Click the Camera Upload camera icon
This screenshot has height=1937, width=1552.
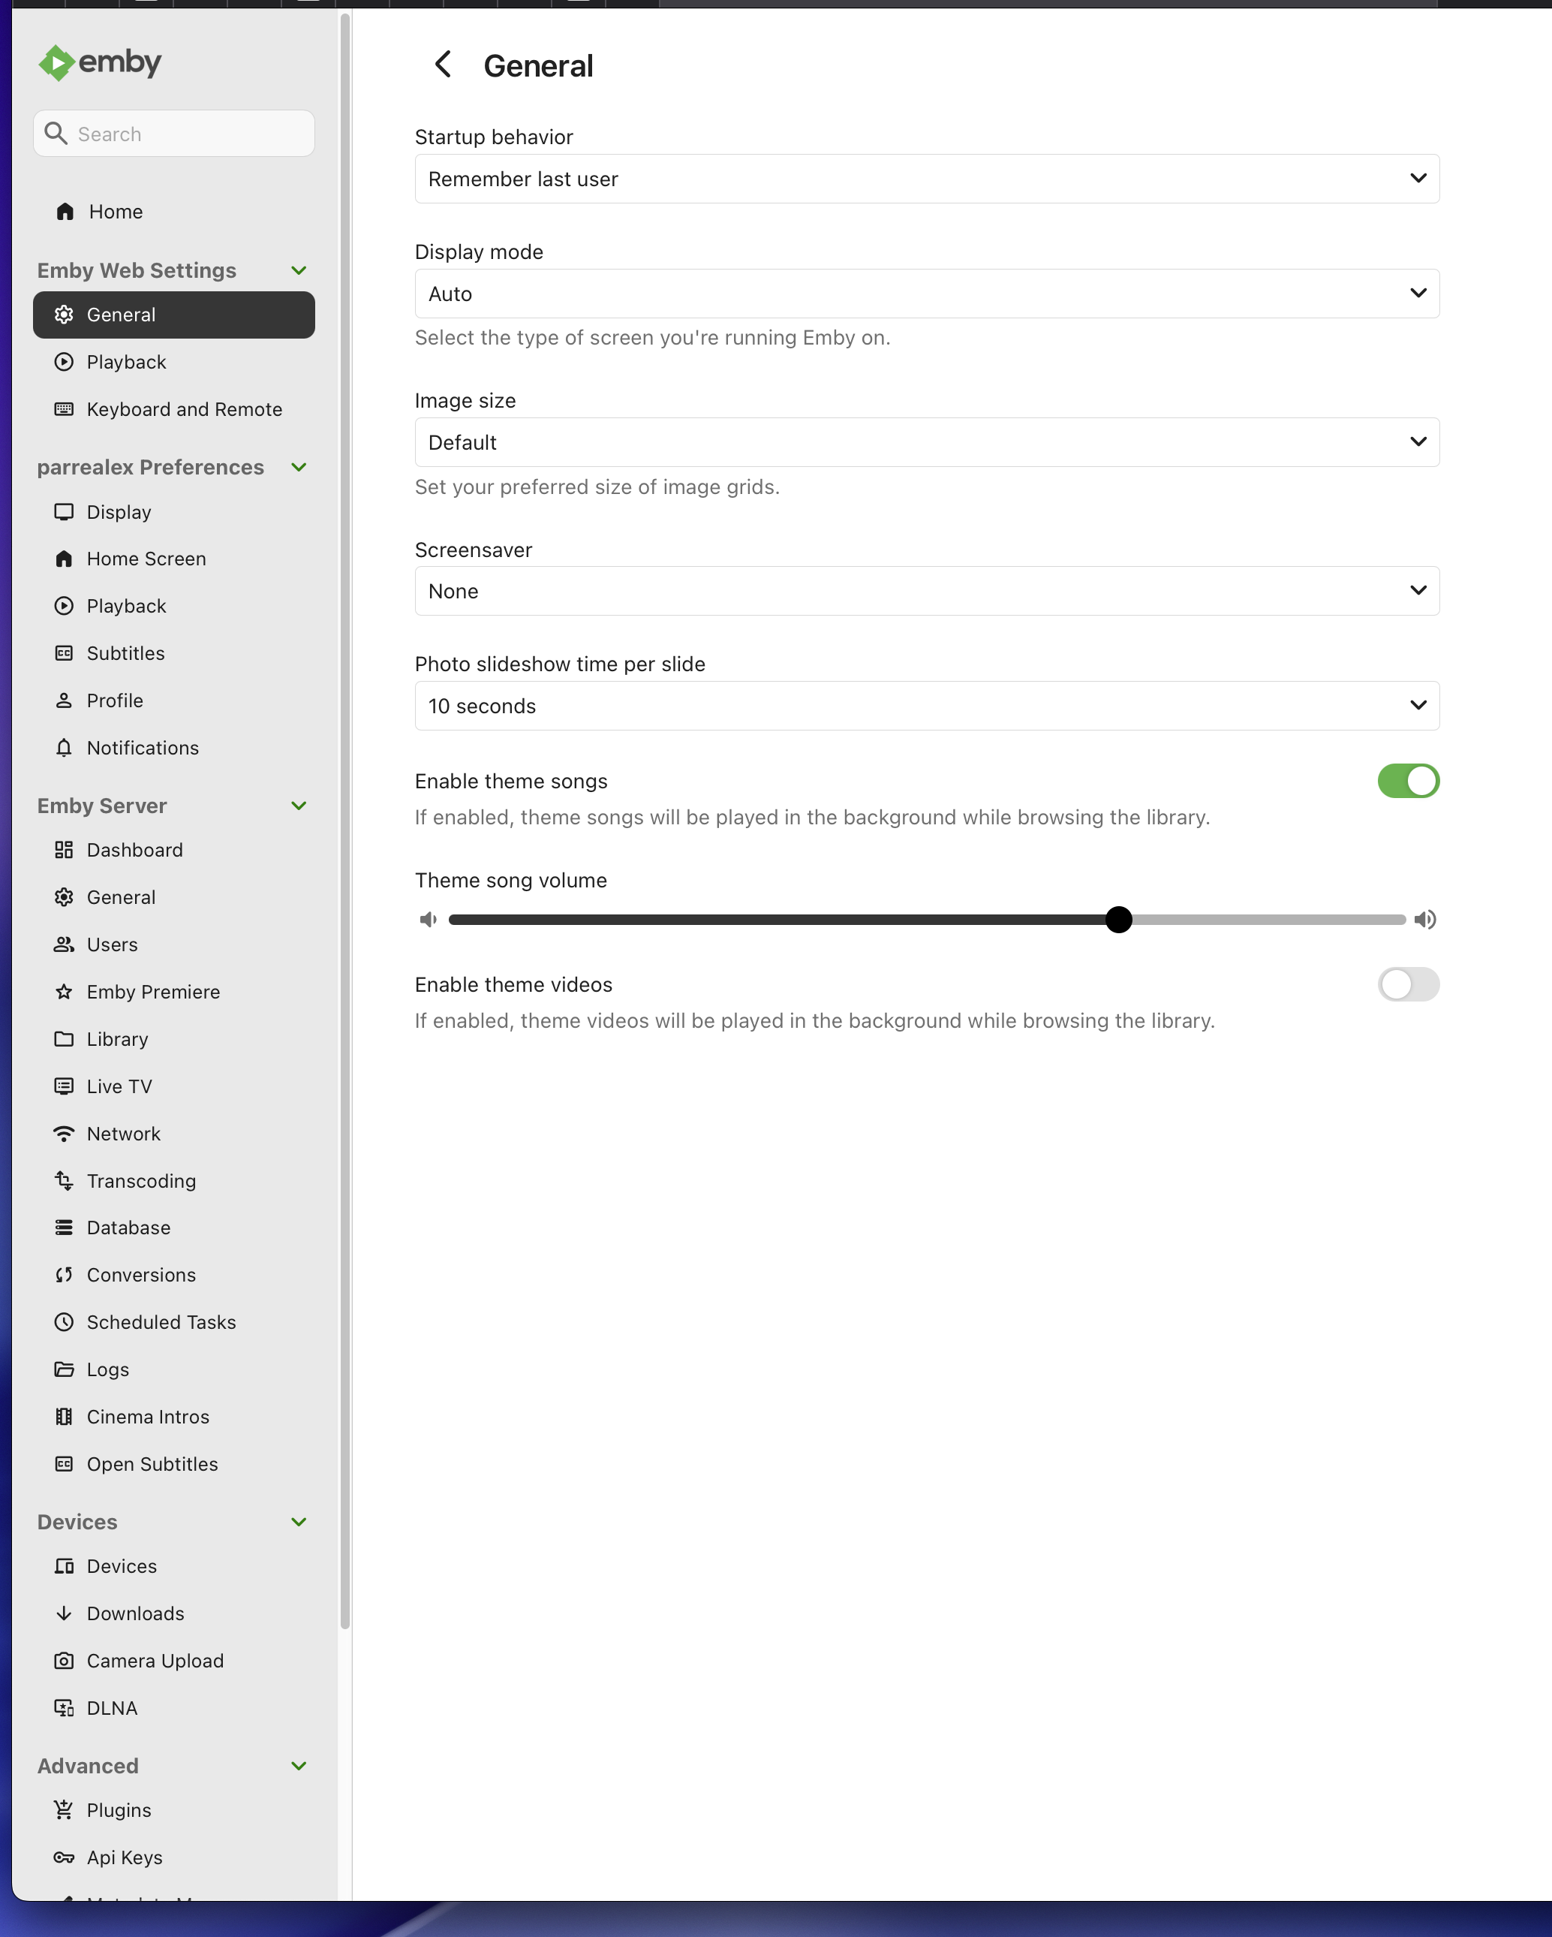click(64, 1660)
